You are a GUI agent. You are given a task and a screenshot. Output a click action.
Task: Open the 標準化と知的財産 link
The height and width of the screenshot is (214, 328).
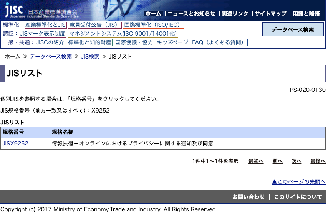[90, 42]
